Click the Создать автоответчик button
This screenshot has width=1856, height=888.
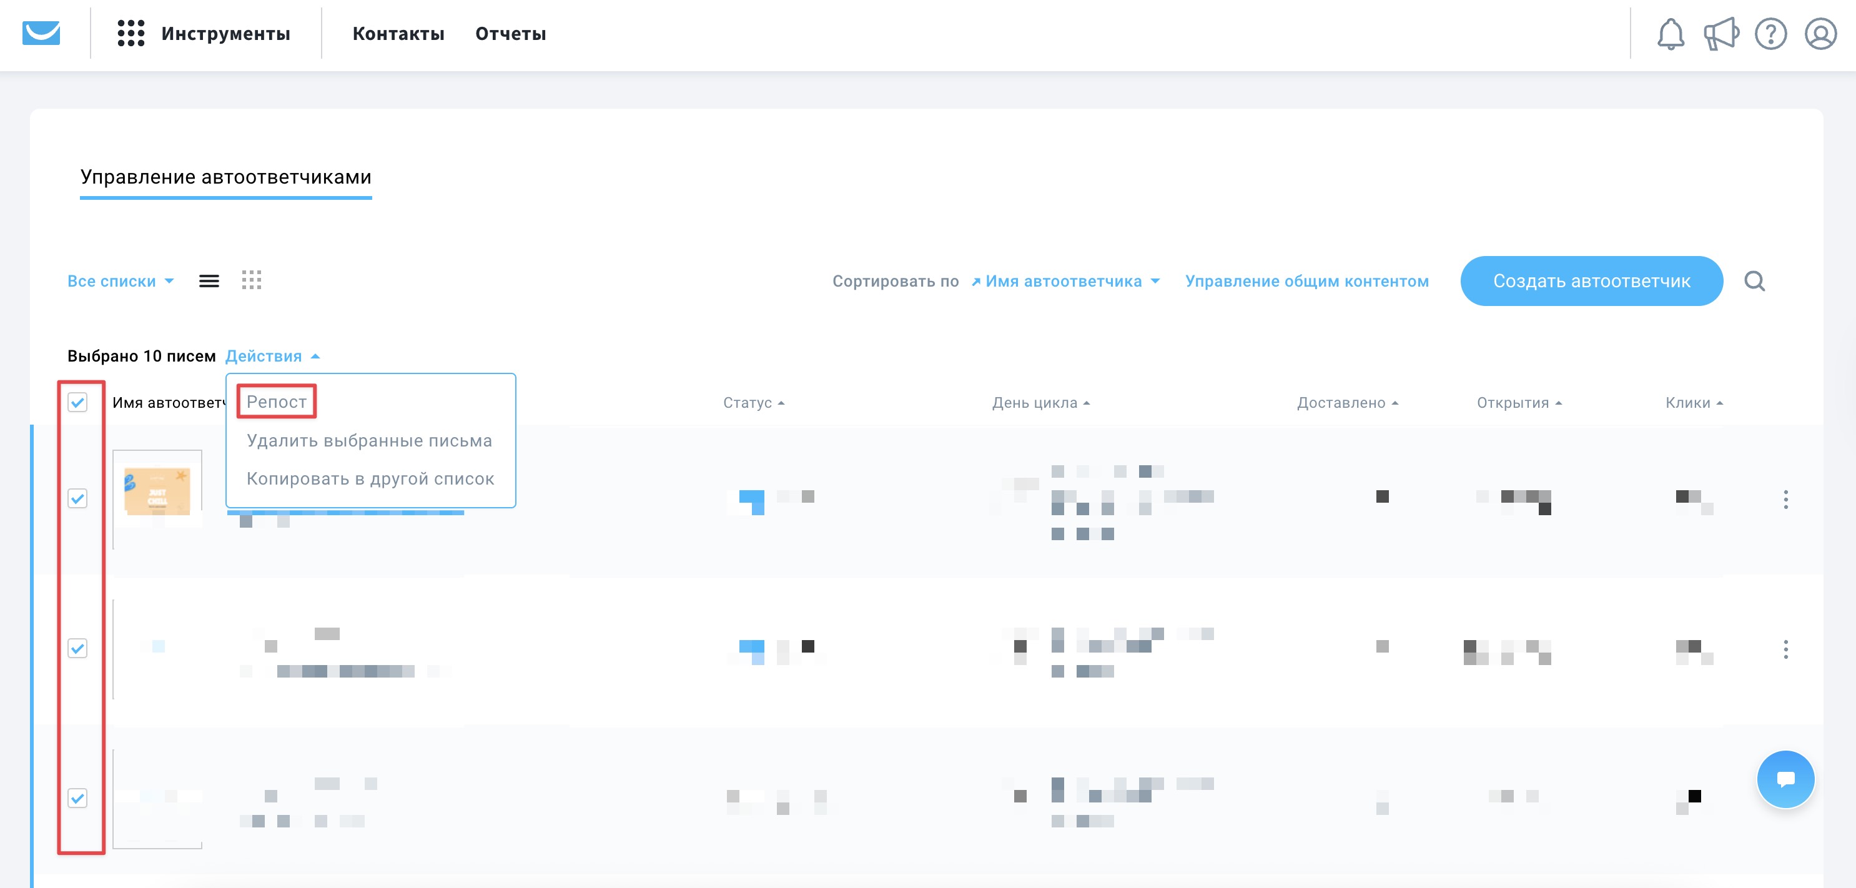click(1591, 281)
